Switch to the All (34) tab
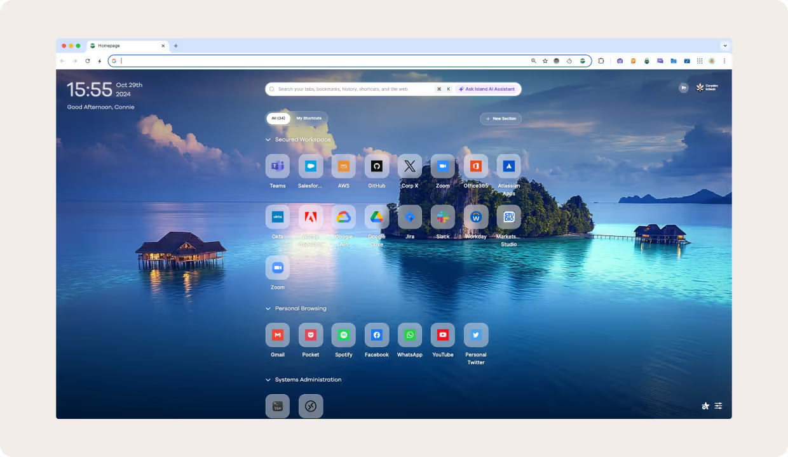Viewport: 788px width, 457px height. point(278,118)
